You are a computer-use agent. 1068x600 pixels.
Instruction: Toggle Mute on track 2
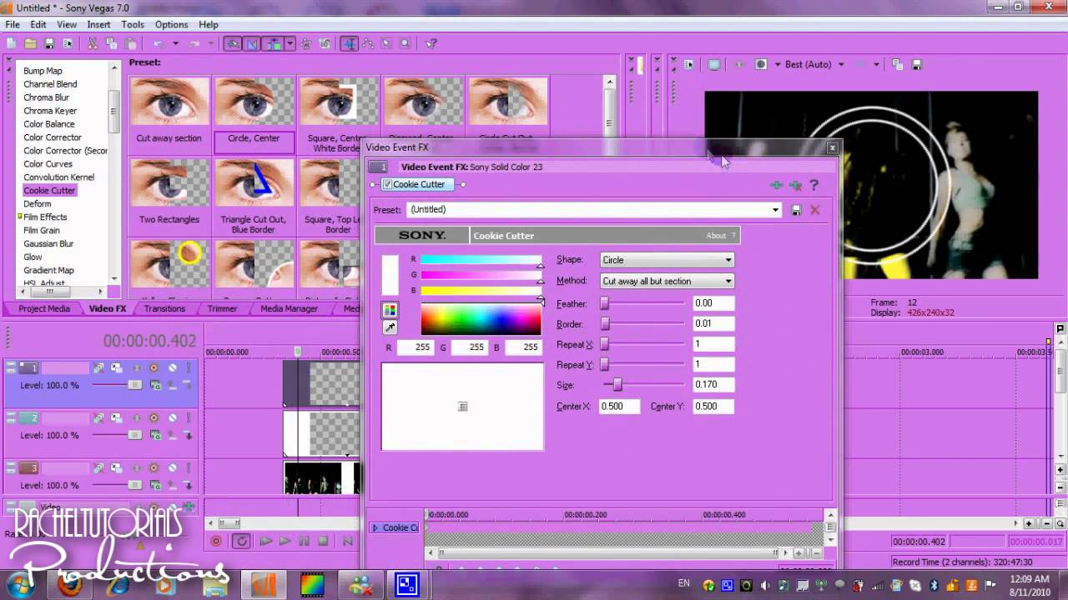click(x=173, y=417)
